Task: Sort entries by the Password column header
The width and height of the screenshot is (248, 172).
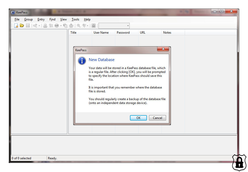Action: [127, 33]
